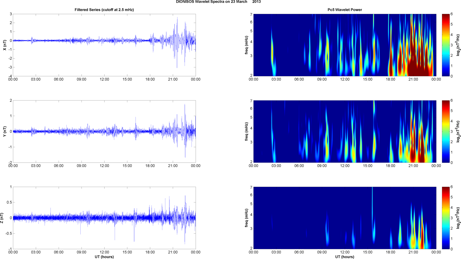Click the UT (hours) label under bottom spectrogram
The width and height of the screenshot is (461, 259).
click(345, 257)
